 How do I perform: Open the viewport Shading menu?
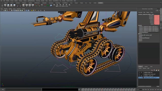point(6,9)
